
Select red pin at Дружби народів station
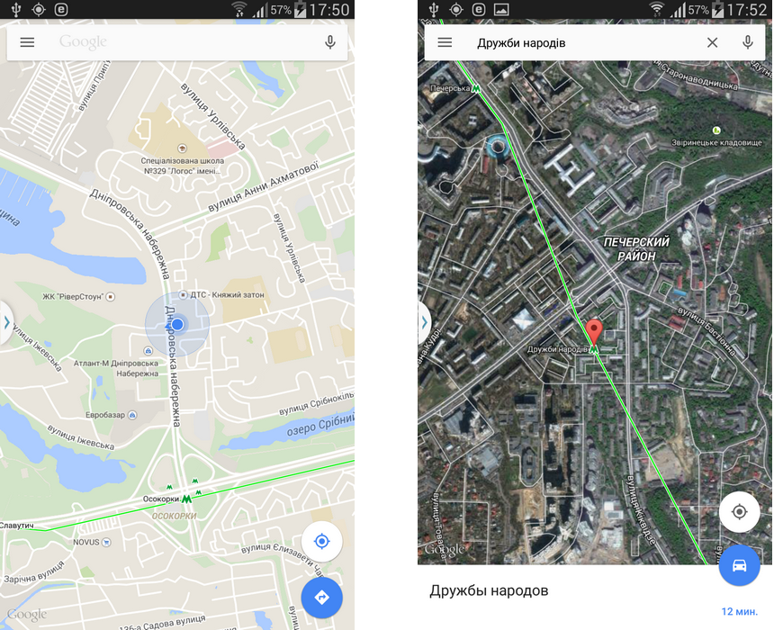click(594, 332)
